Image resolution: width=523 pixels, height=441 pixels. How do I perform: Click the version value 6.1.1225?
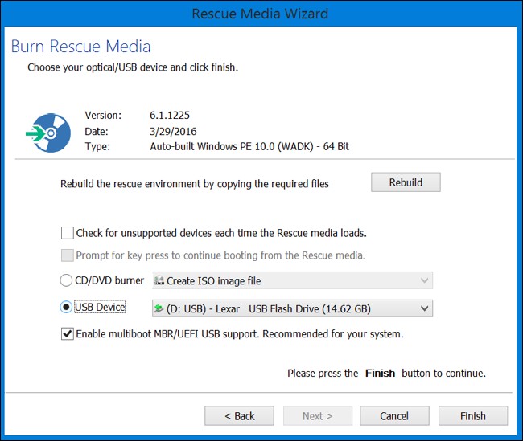click(x=170, y=115)
